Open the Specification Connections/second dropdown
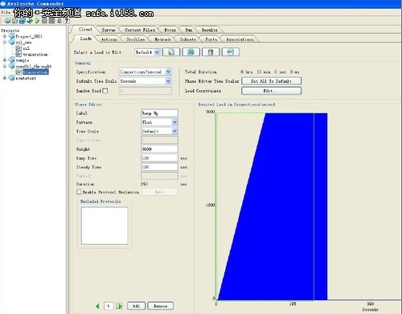Image resolution: width=402 pixels, height=314 pixels. (x=168, y=71)
